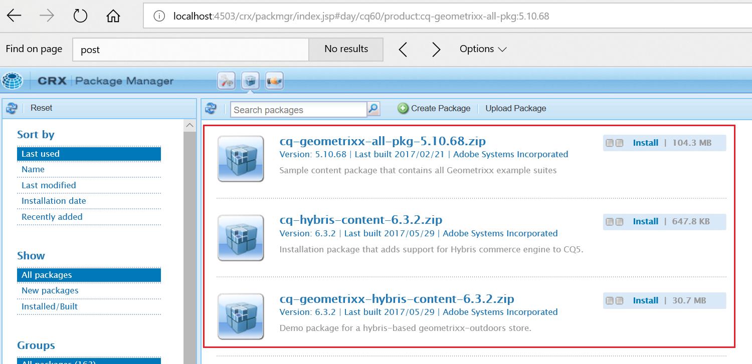Click second status box of cq-geometrixx-all-pkg
Image resolution: width=752 pixels, height=364 pixels.
620,143
